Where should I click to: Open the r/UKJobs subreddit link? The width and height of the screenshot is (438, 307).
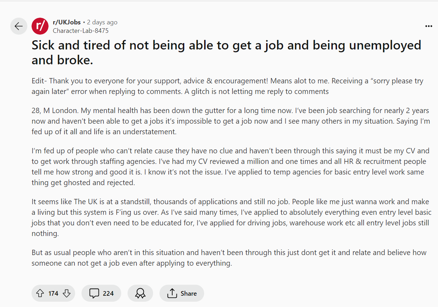[67, 22]
